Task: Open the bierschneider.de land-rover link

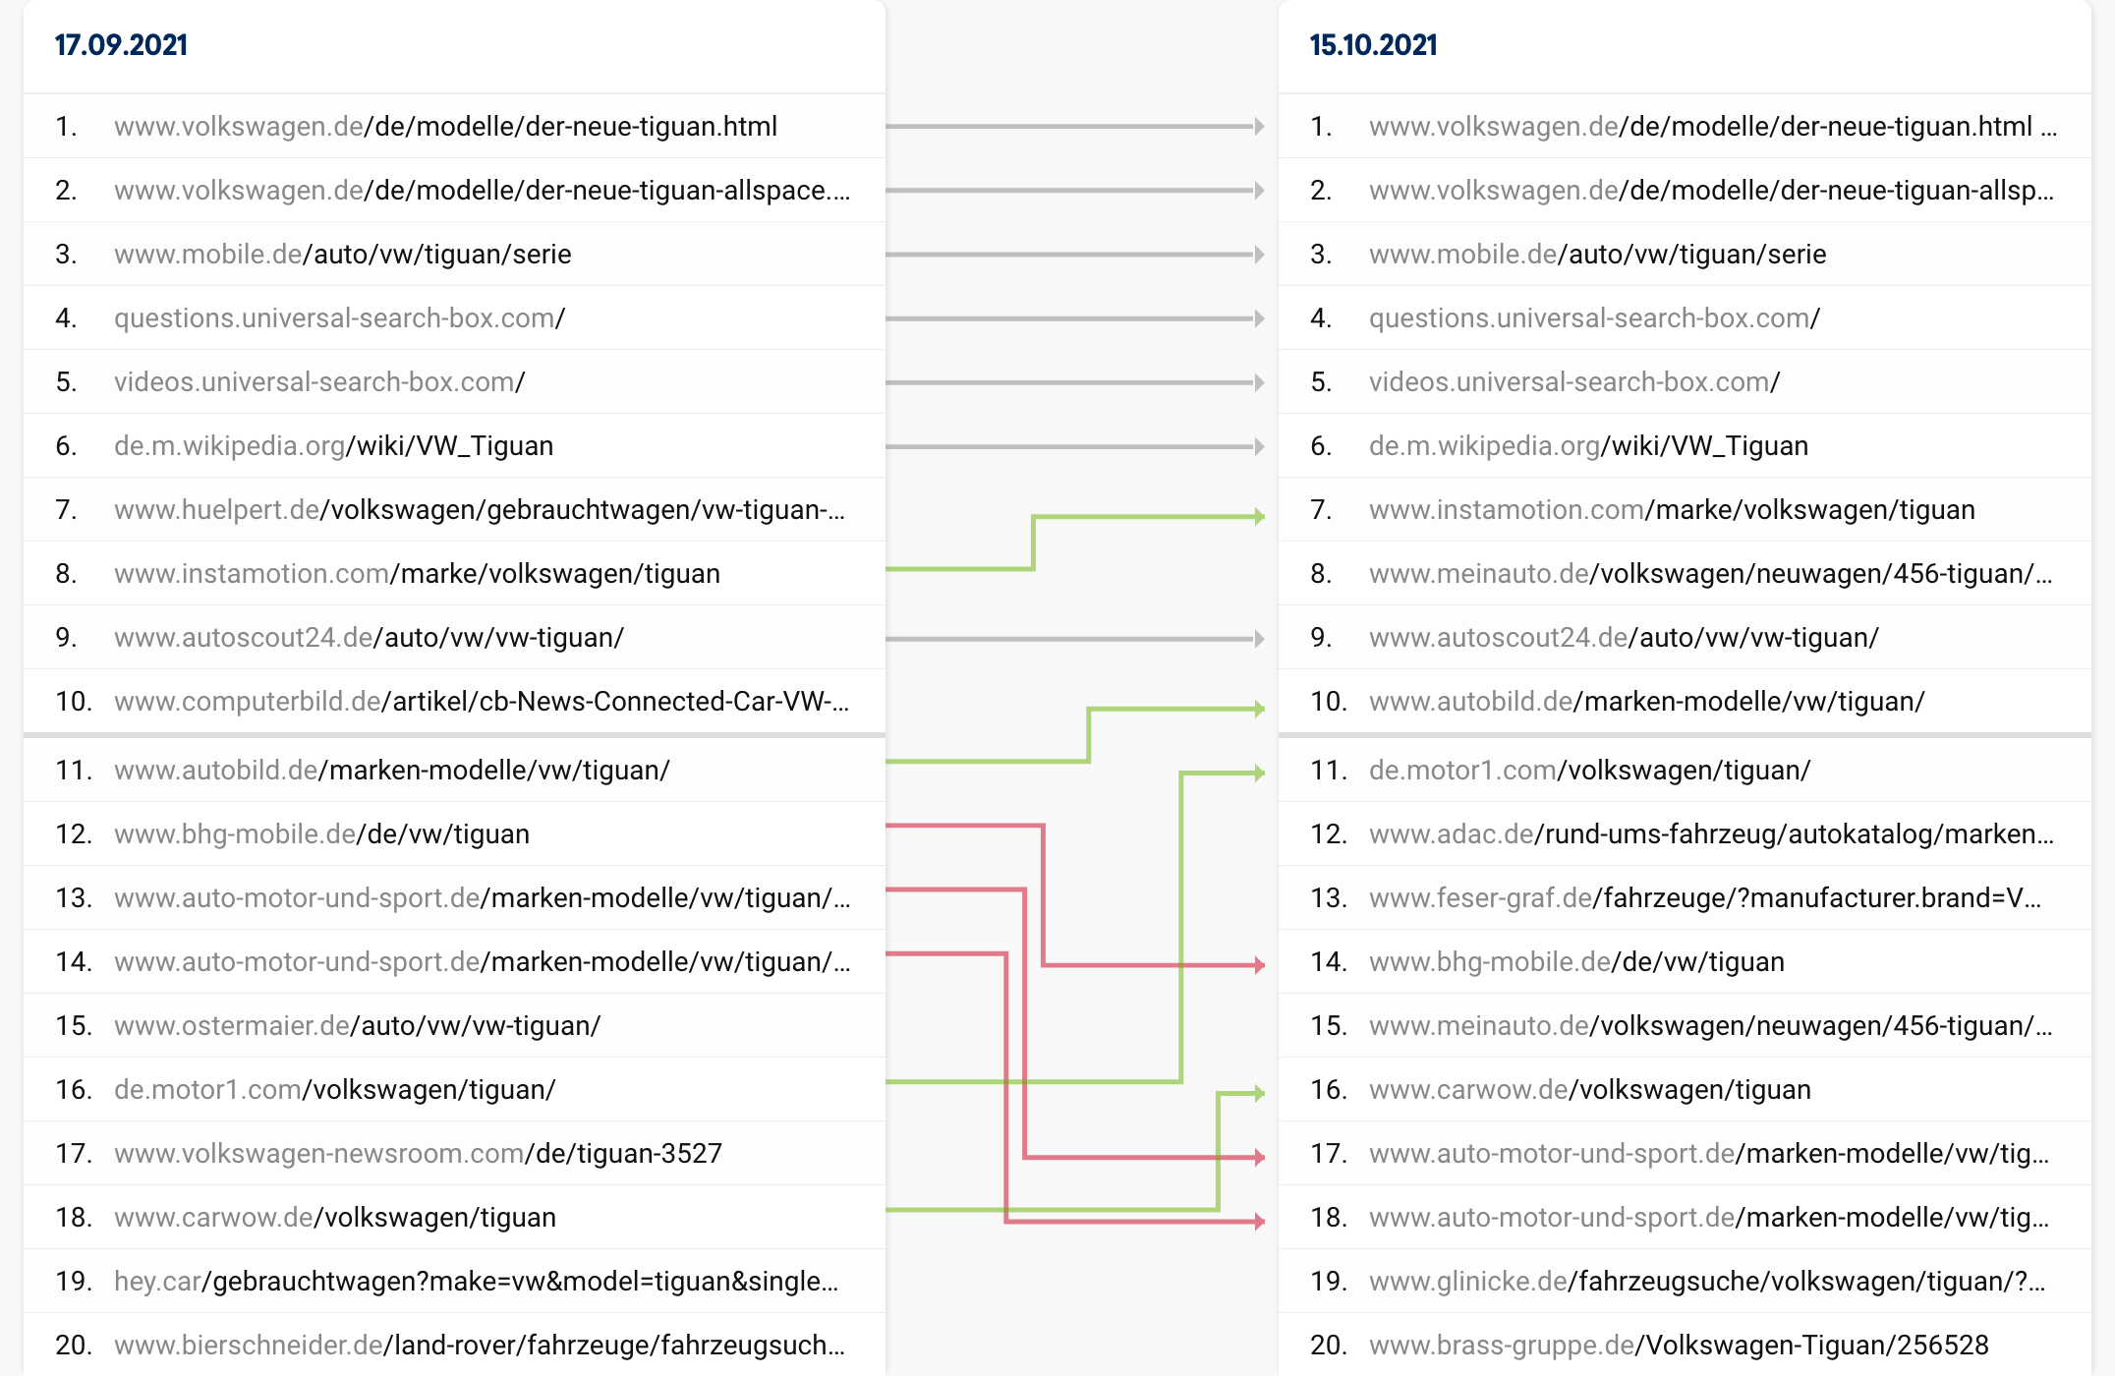Action: coord(479,1346)
